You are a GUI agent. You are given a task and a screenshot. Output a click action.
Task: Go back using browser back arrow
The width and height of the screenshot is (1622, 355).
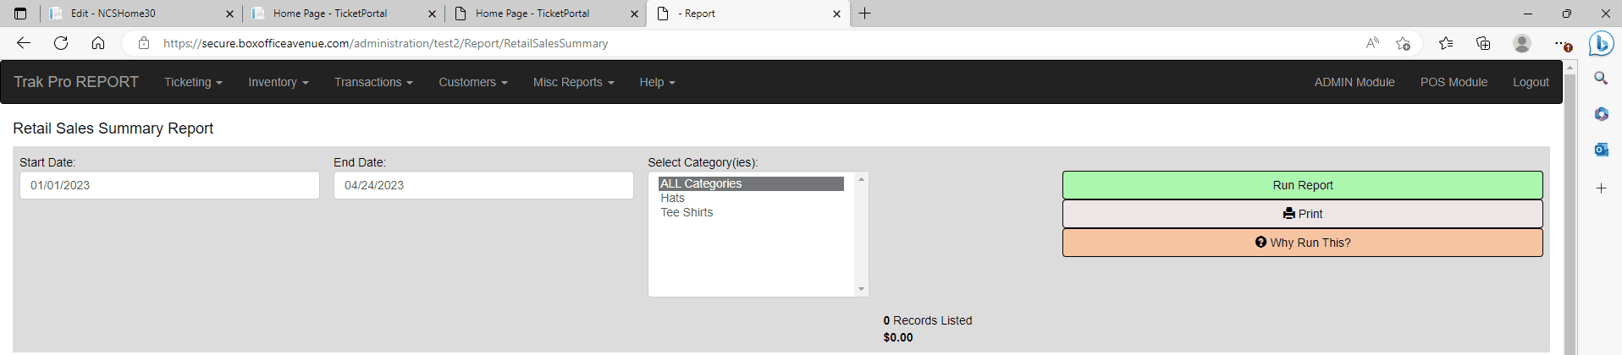24,43
